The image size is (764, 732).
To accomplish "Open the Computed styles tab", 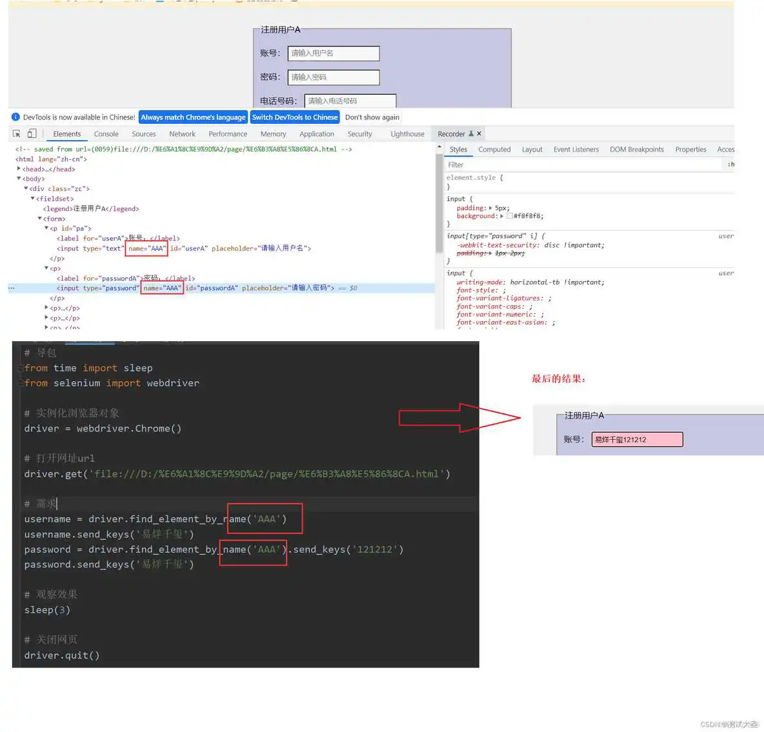I will (494, 149).
